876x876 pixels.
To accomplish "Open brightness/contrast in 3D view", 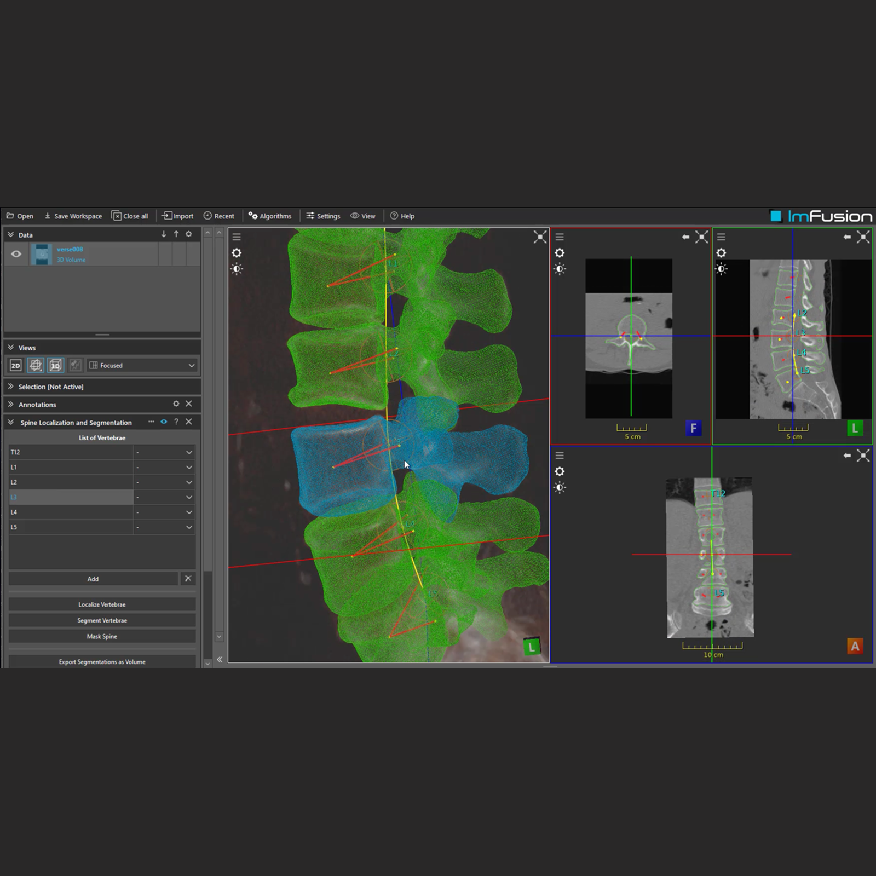I will tap(237, 269).
